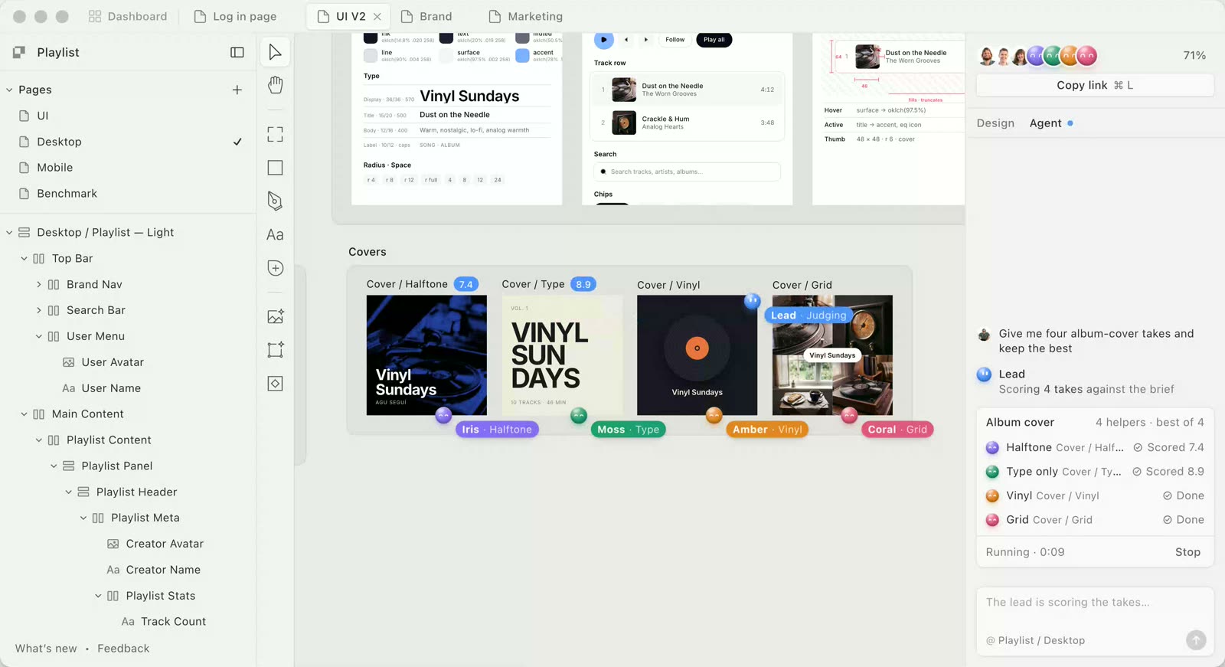Viewport: 1225px width, 667px height.
Task: Activate the Text (Aa) tool
Action: (x=275, y=235)
